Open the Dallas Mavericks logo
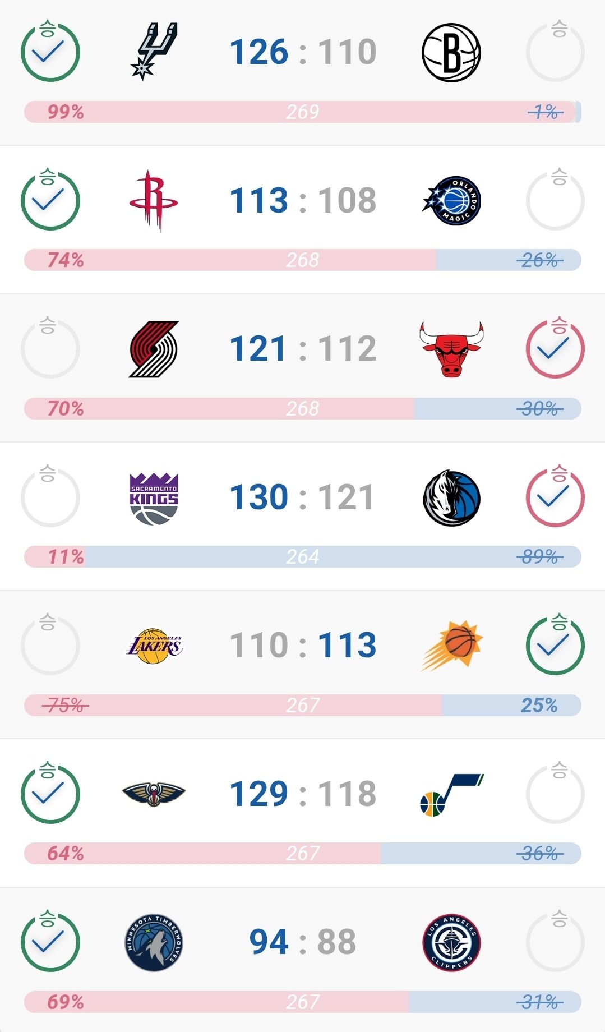This screenshot has height=1032, width=605. (451, 498)
